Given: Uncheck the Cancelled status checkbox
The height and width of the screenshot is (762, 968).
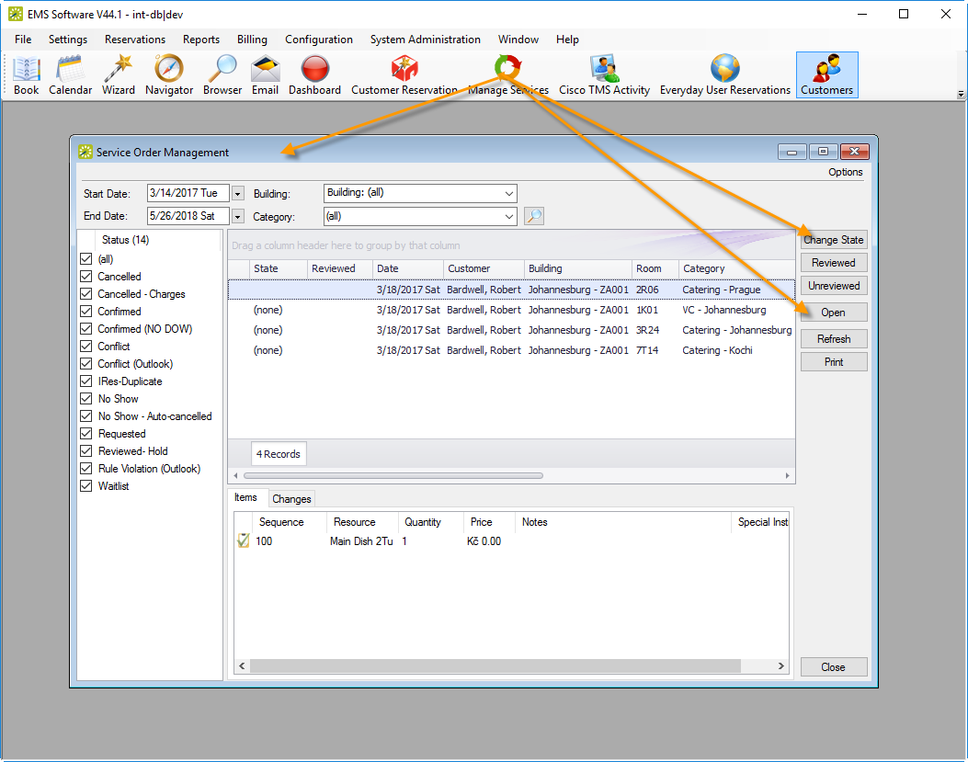Looking at the screenshot, I should [x=86, y=277].
